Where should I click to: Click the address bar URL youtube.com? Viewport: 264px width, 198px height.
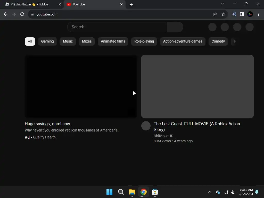click(47, 14)
